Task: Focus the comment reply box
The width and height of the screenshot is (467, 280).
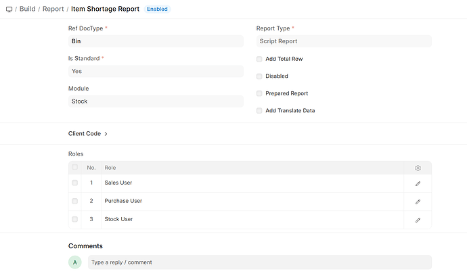Action: 259,262
